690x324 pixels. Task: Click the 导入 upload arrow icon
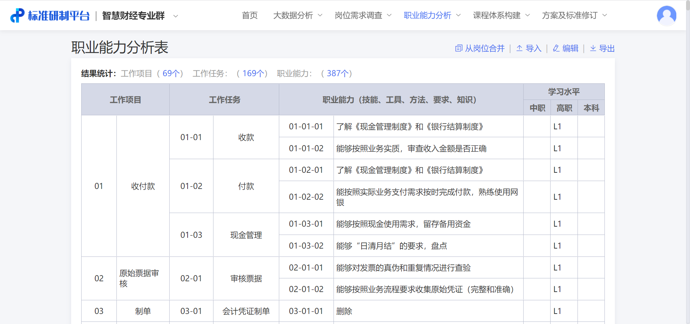tap(519, 48)
